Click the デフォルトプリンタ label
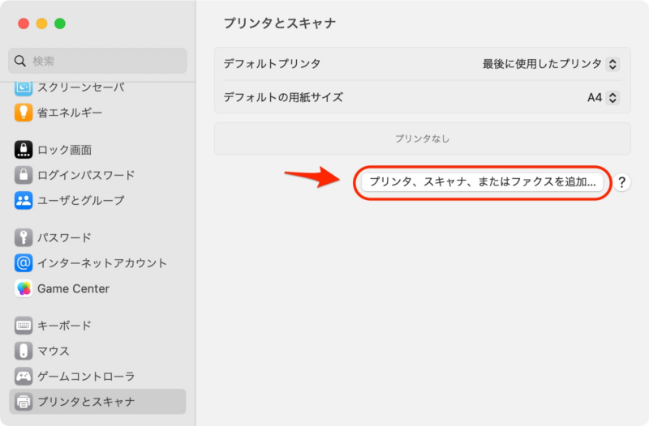649x426 pixels. pyautogui.click(x=272, y=64)
